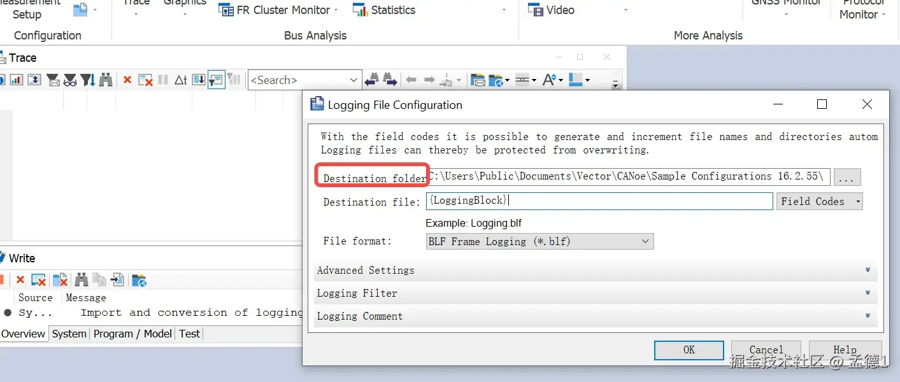This screenshot has height=382, width=900.
Task: Click the funnel with envelope filter icon
Action: tap(54, 80)
